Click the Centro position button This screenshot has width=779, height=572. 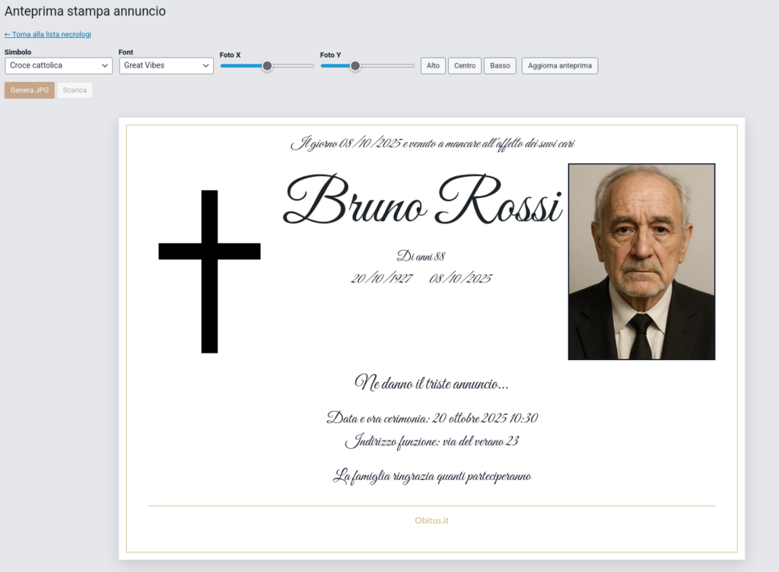click(x=465, y=65)
